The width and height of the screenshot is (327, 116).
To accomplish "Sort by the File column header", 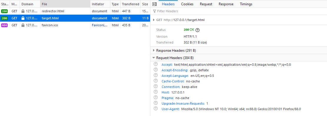I will click(65, 4).
